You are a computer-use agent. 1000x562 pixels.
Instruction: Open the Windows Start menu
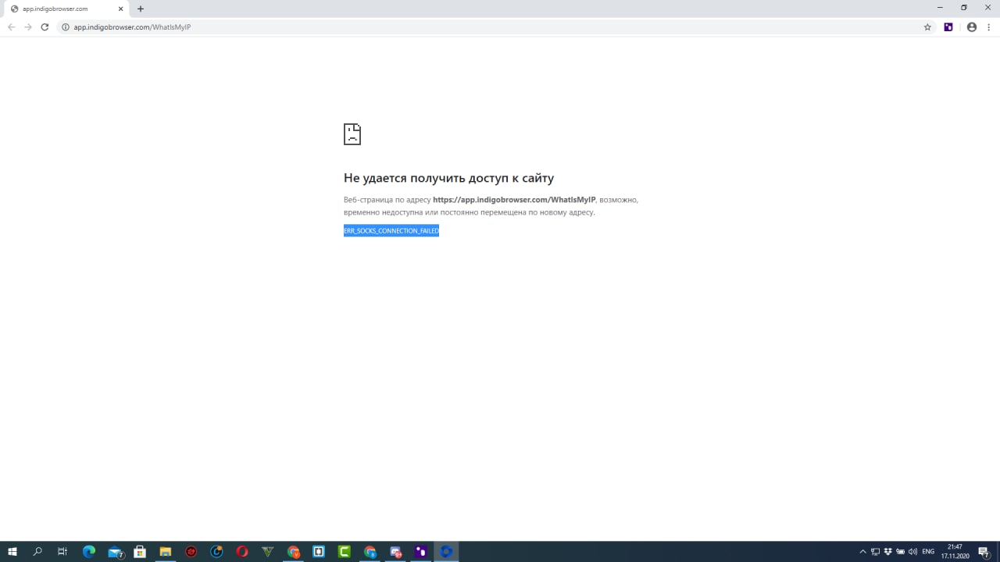(x=12, y=552)
